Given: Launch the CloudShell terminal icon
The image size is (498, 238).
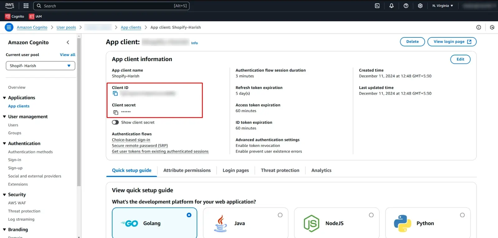Looking at the screenshot, I should [x=377, y=6].
